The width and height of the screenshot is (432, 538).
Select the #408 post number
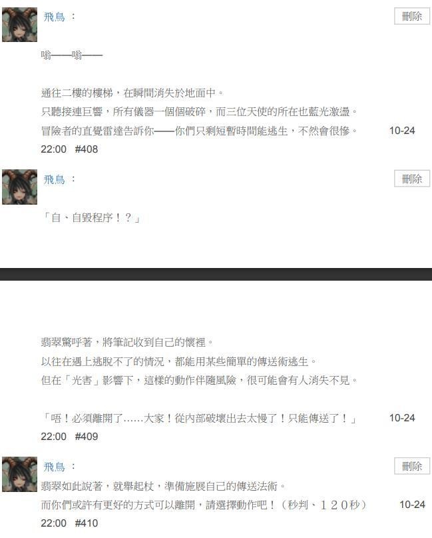87,149
